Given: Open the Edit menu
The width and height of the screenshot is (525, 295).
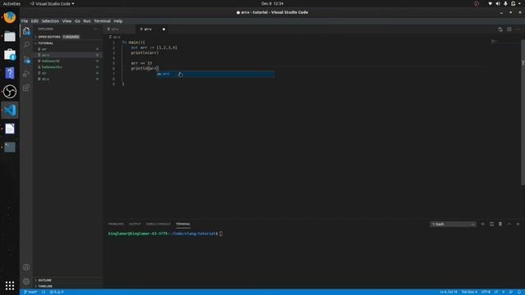Looking at the screenshot, I should [34, 21].
